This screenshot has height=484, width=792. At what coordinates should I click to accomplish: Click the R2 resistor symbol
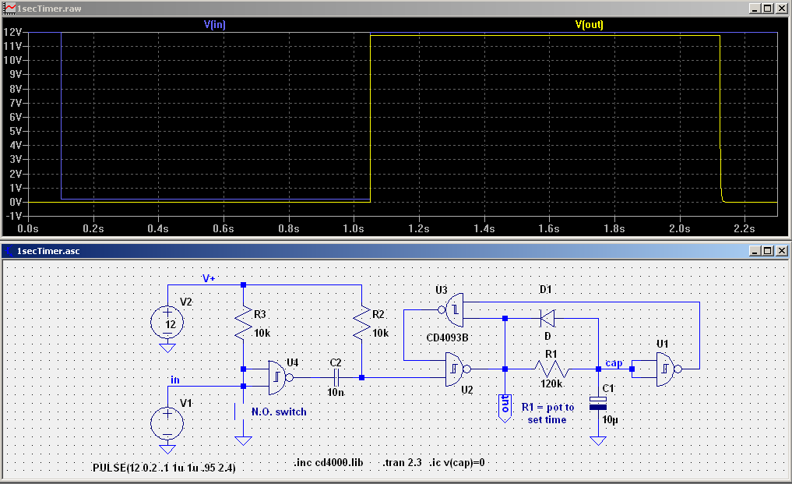point(361,322)
